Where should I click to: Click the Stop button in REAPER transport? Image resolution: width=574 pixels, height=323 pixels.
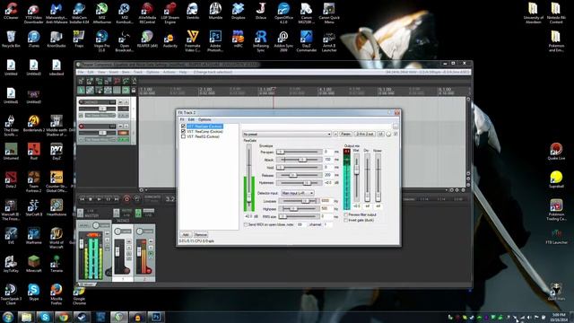tap(91, 199)
